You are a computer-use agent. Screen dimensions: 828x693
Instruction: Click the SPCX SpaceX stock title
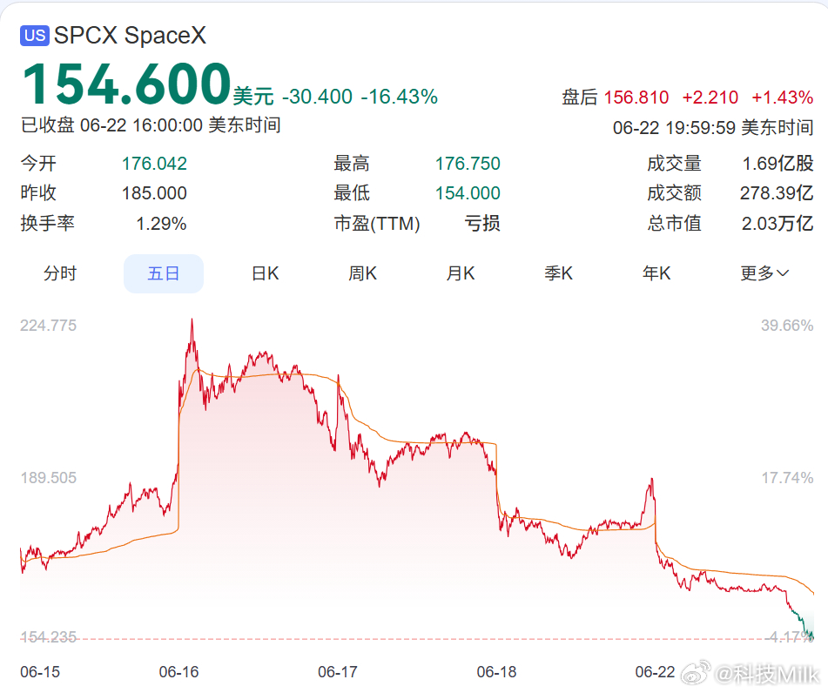tap(130, 36)
